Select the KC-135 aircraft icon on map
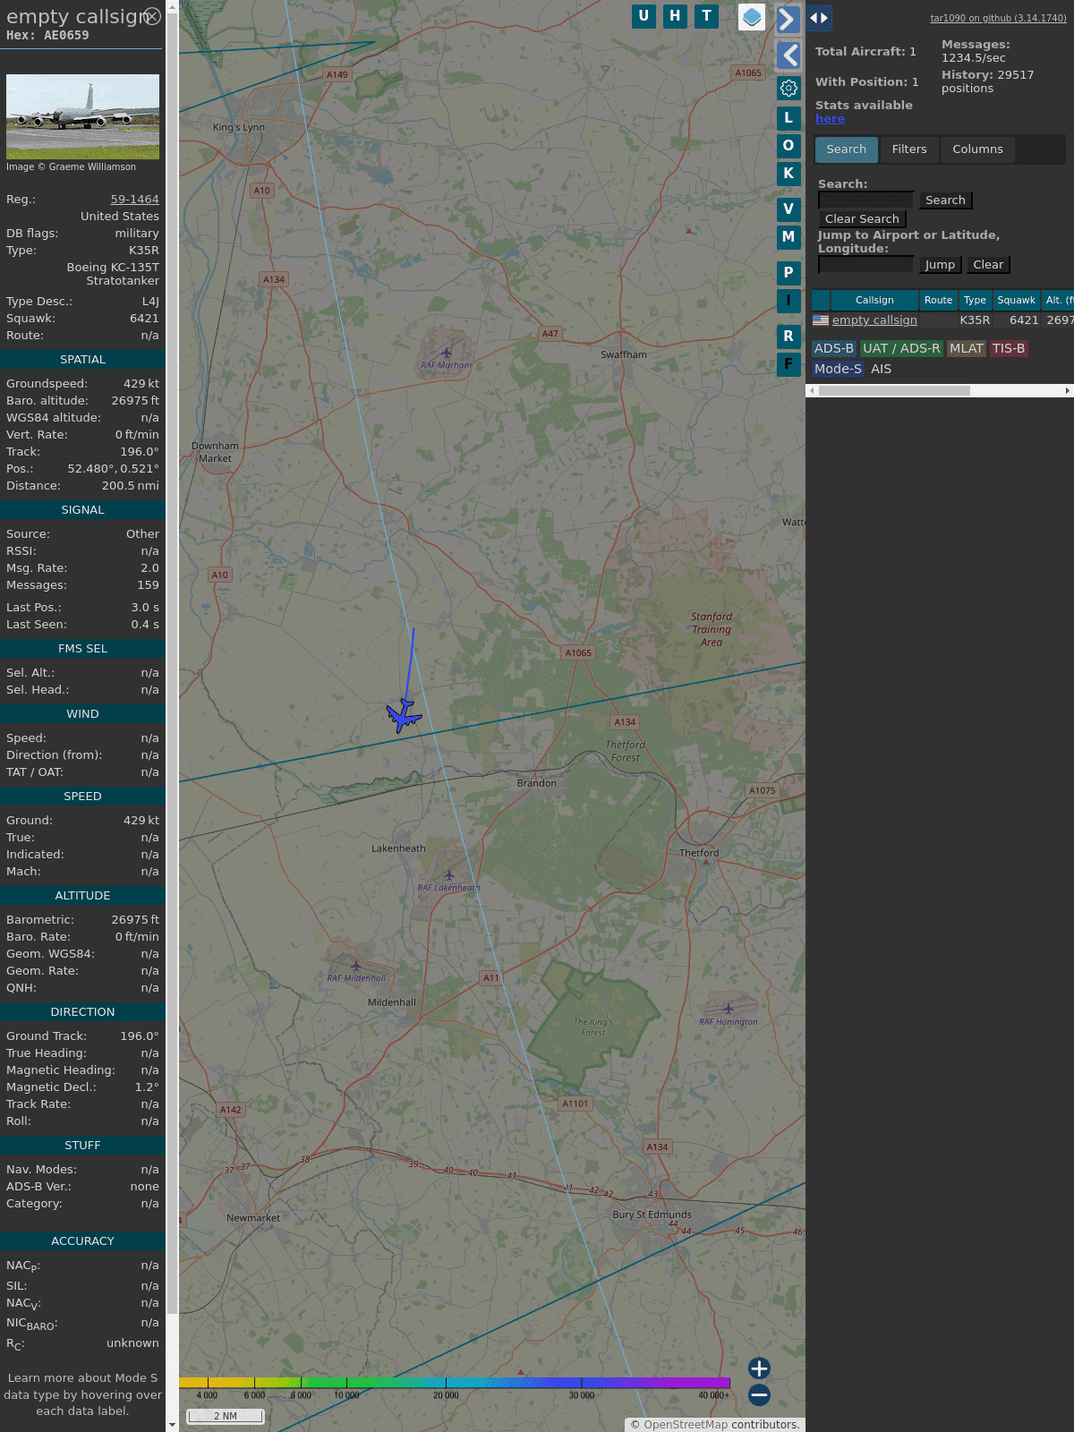This screenshot has width=1074, height=1432. pyautogui.click(x=404, y=716)
